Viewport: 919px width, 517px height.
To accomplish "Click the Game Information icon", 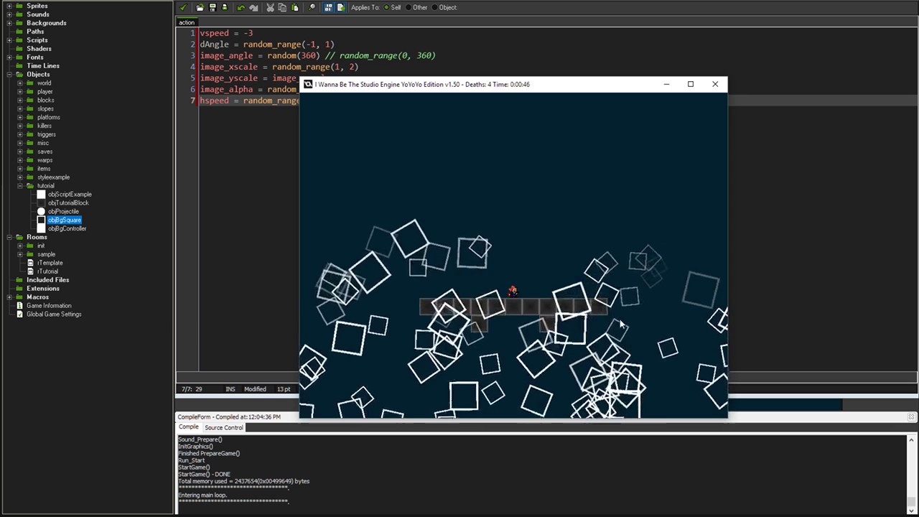I will pyautogui.click(x=20, y=306).
